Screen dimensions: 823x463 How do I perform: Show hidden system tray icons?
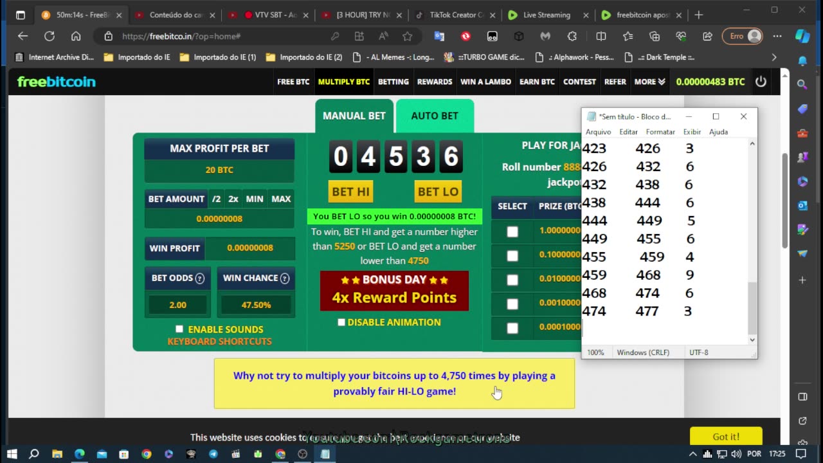tap(692, 454)
